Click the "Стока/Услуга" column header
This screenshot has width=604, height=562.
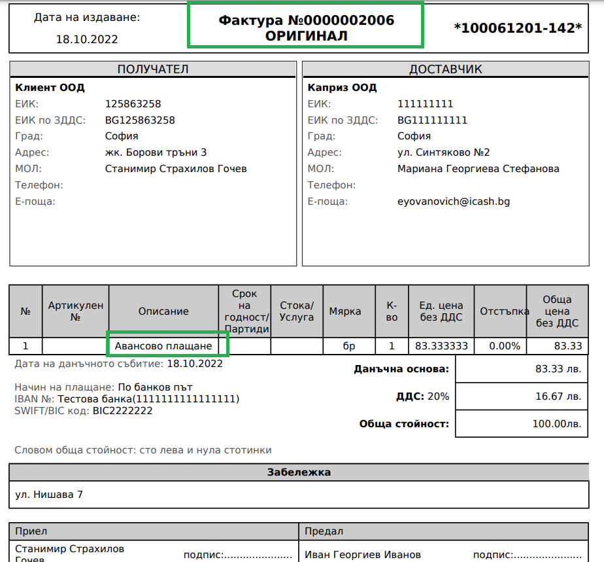pyautogui.click(x=297, y=311)
